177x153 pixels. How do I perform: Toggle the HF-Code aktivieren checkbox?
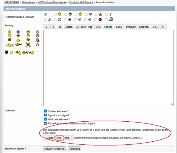coord(45,119)
